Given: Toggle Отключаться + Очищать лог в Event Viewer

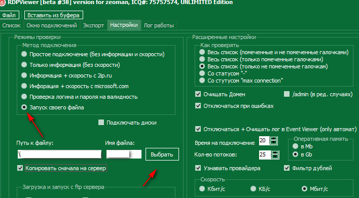Looking at the screenshot, I should coord(198,129).
